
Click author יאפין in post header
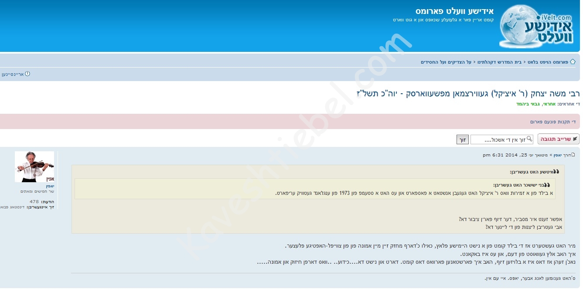click(x=557, y=155)
